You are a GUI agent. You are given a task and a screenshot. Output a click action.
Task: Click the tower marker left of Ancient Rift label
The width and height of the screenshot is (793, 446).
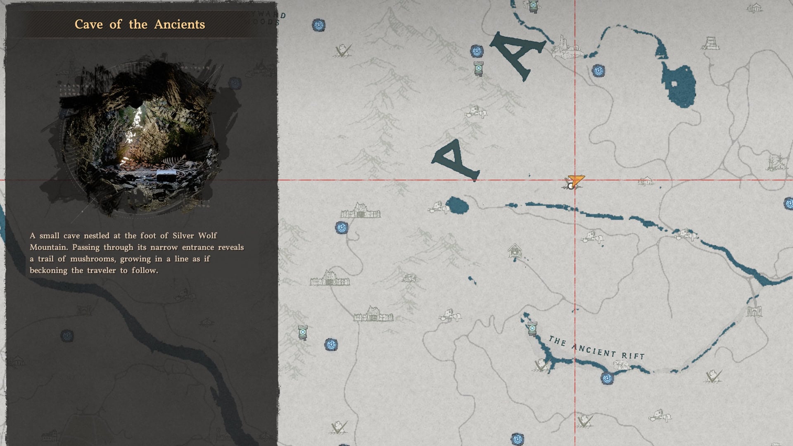point(532,328)
